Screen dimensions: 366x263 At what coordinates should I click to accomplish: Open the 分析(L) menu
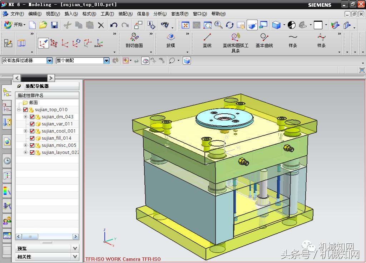[x=160, y=14]
